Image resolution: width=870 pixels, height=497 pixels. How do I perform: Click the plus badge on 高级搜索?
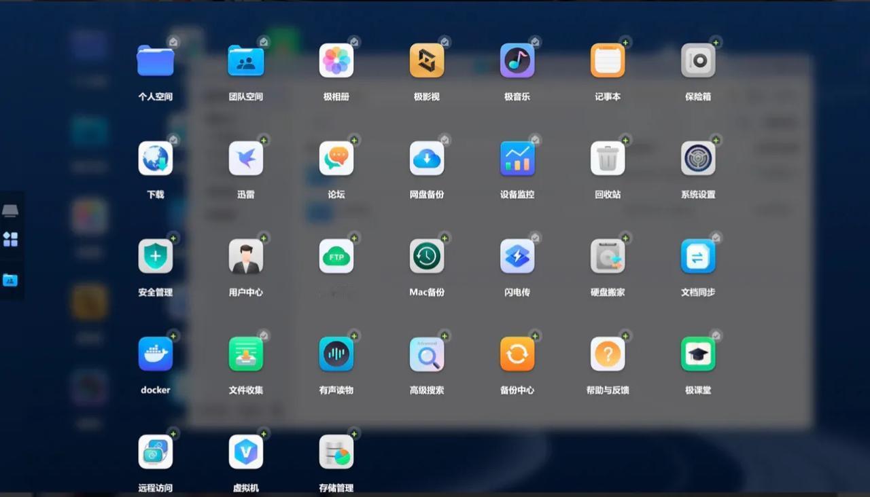coord(445,335)
